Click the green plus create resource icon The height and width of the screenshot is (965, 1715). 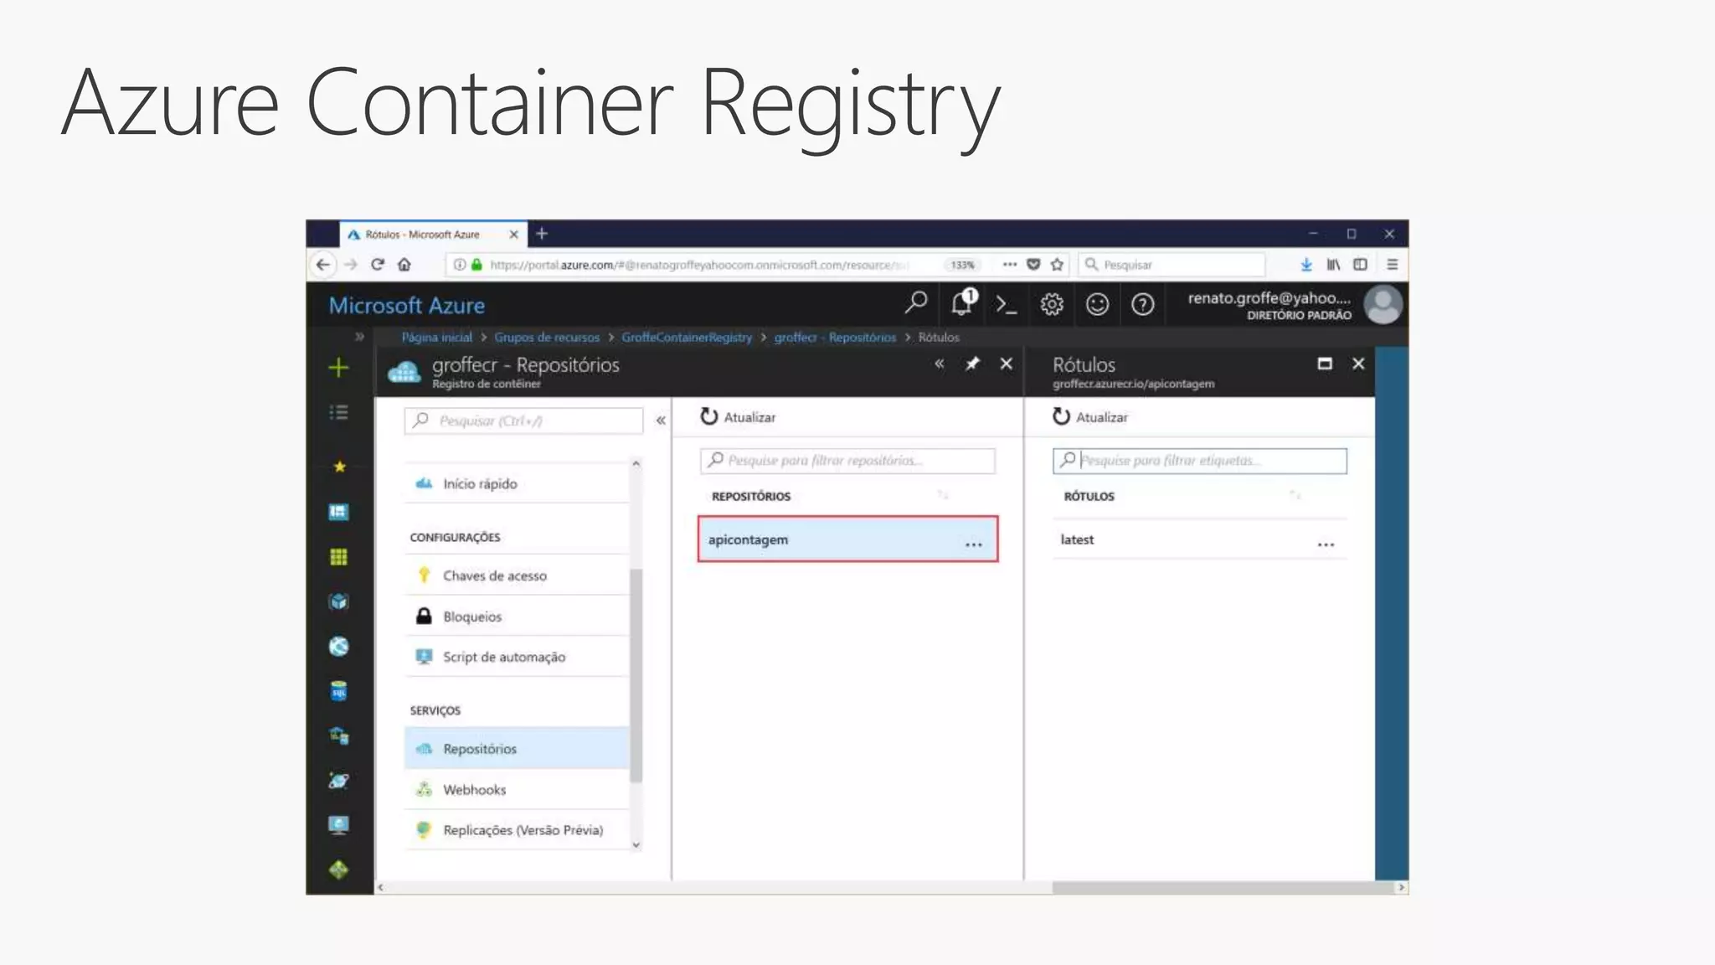(338, 367)
